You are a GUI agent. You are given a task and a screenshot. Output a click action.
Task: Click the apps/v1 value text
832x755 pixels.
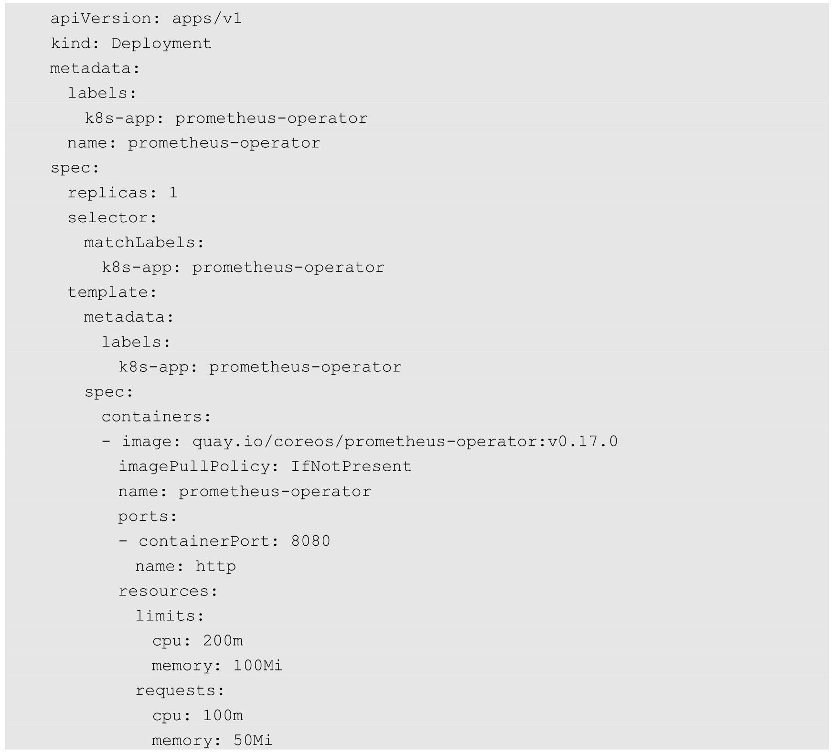tap(207, 19)
